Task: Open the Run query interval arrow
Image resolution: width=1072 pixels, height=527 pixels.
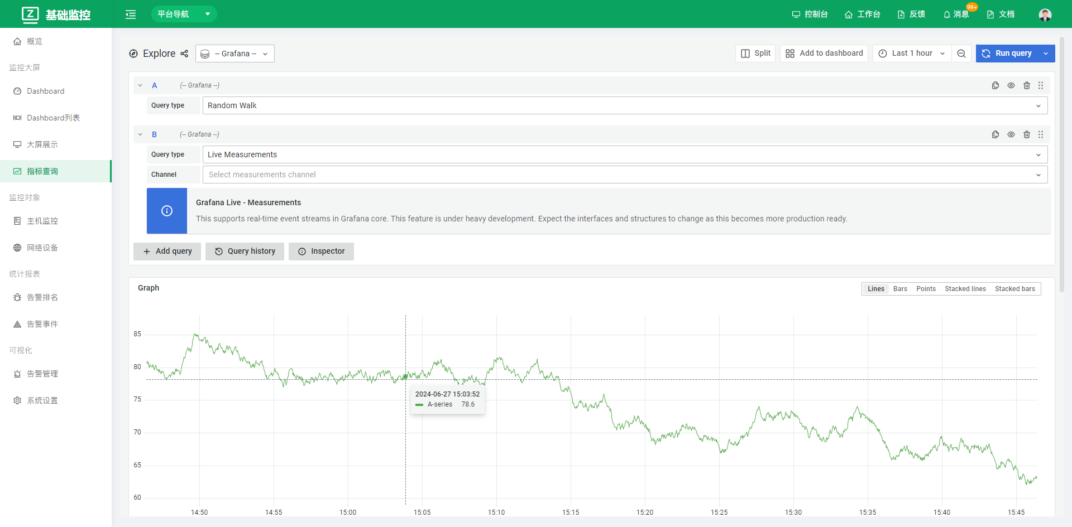Action: click(x=1046, y=53)
